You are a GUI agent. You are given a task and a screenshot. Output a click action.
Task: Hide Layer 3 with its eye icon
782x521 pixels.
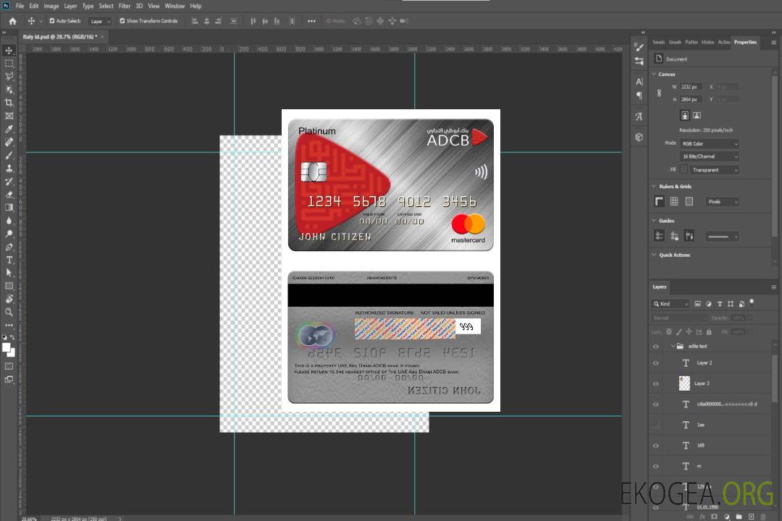(656, 384)
